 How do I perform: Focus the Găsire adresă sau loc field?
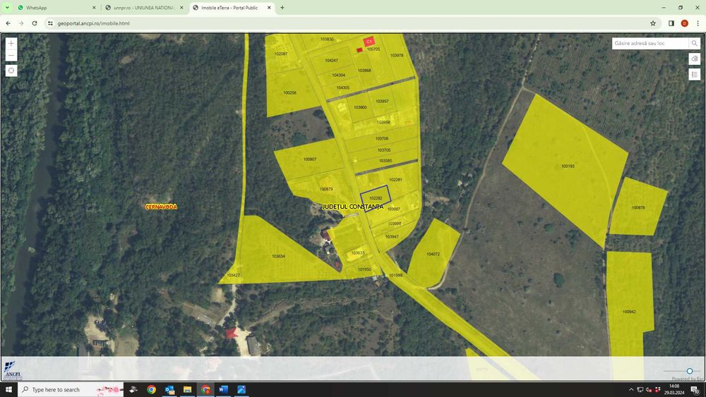tap(650, 43)
